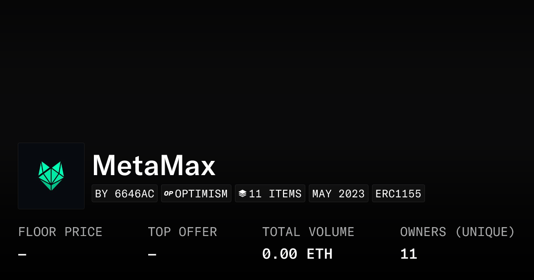534x280 pixels.
Task: Click the dash value under Floor Price
Action: 22,255
